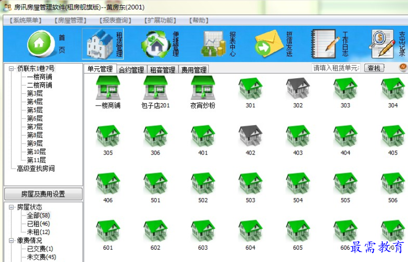This screenshot has width=408, height=262.
Task: Click the 房屋及费用设置 button
Action: [43, 194]
